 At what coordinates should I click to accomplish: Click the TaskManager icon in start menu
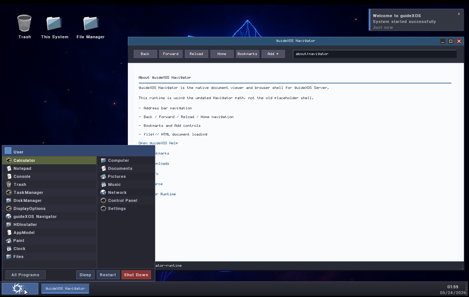9,192
